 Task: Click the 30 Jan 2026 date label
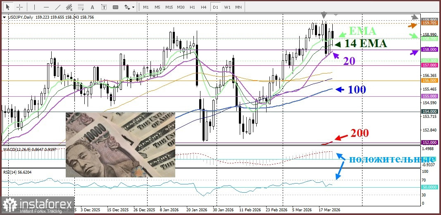click(223, 210)
